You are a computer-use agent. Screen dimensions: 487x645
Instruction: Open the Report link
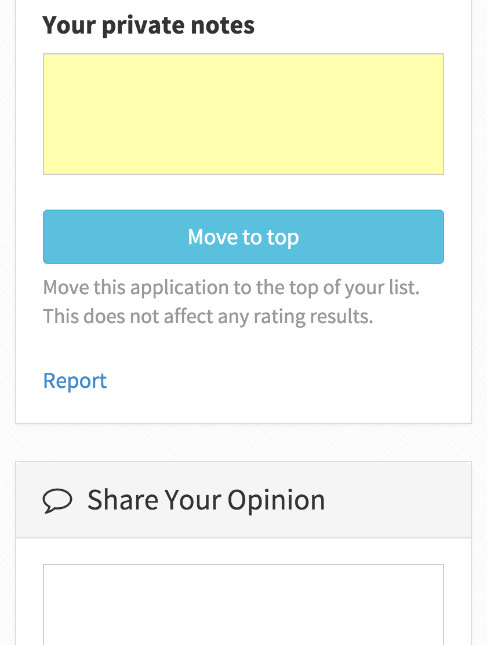(x=75, y=380)
